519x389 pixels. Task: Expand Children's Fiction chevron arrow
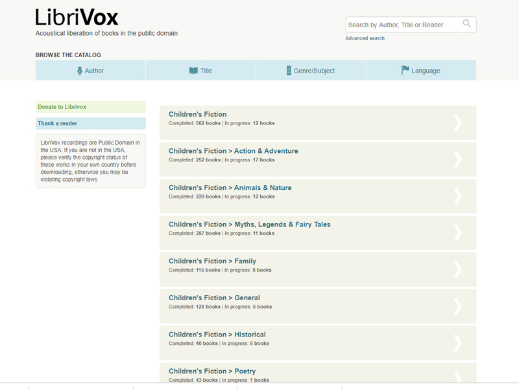[457, 123]
